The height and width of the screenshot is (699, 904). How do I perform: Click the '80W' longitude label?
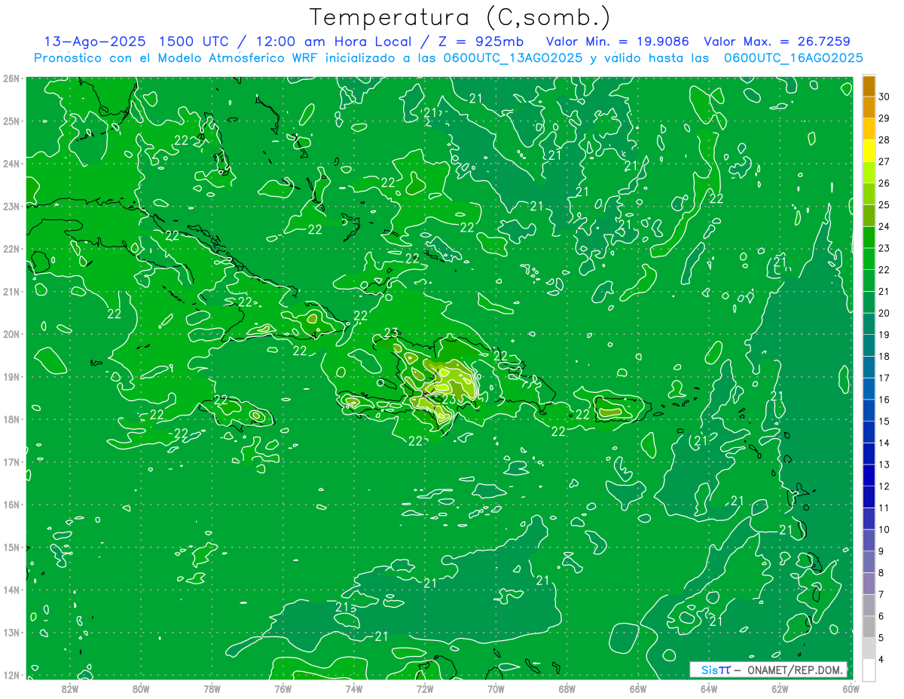(140, 688)
